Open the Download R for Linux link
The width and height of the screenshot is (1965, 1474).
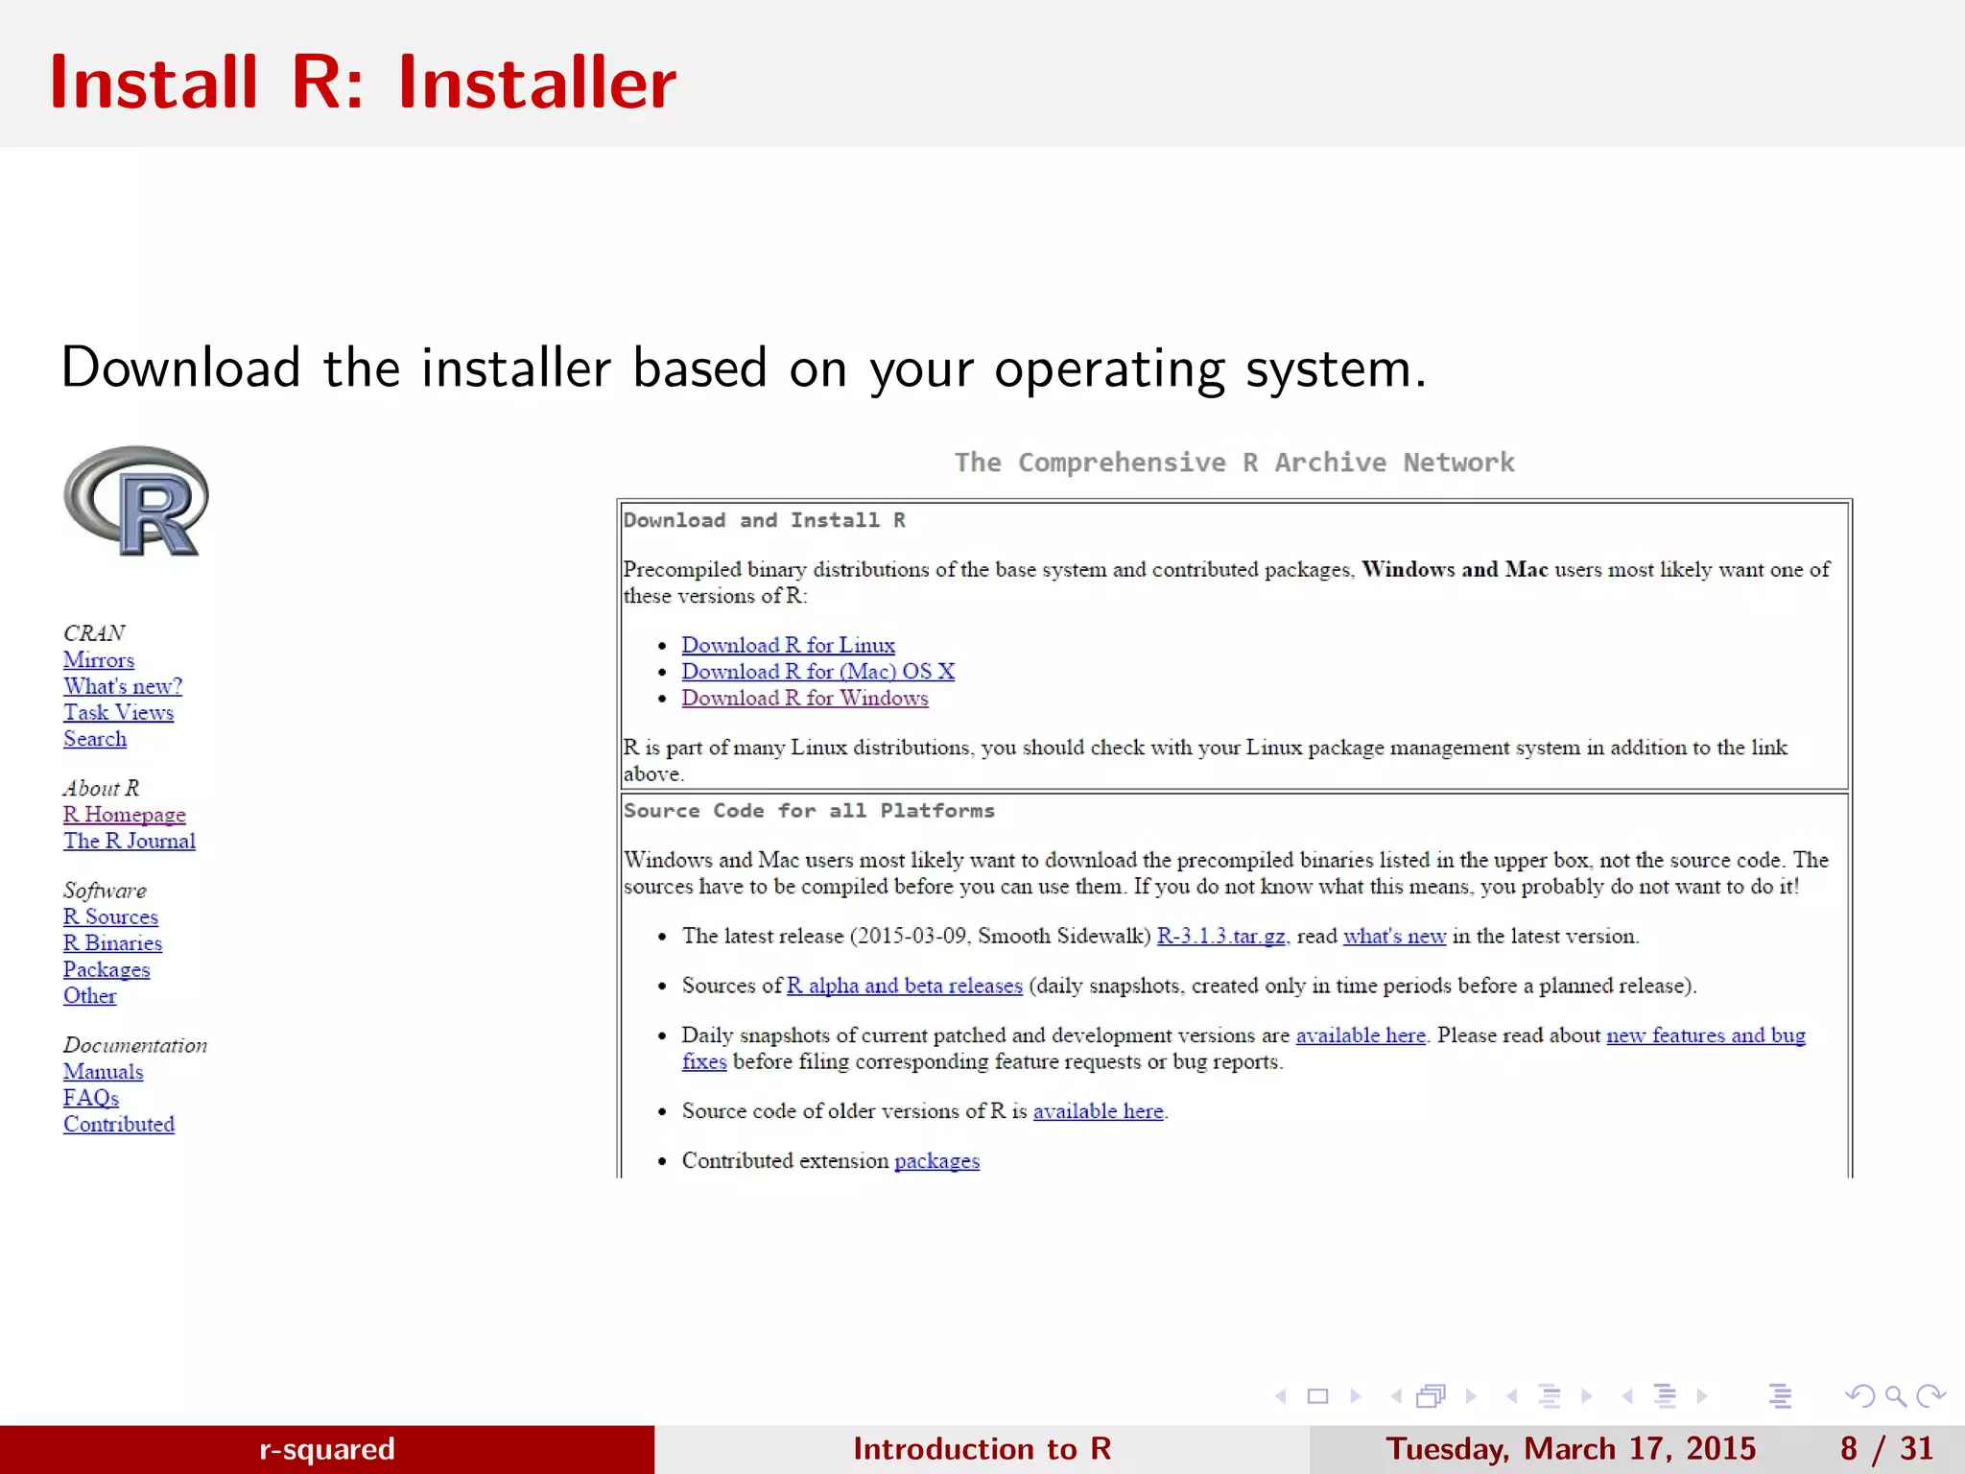(x=788, y=645)
